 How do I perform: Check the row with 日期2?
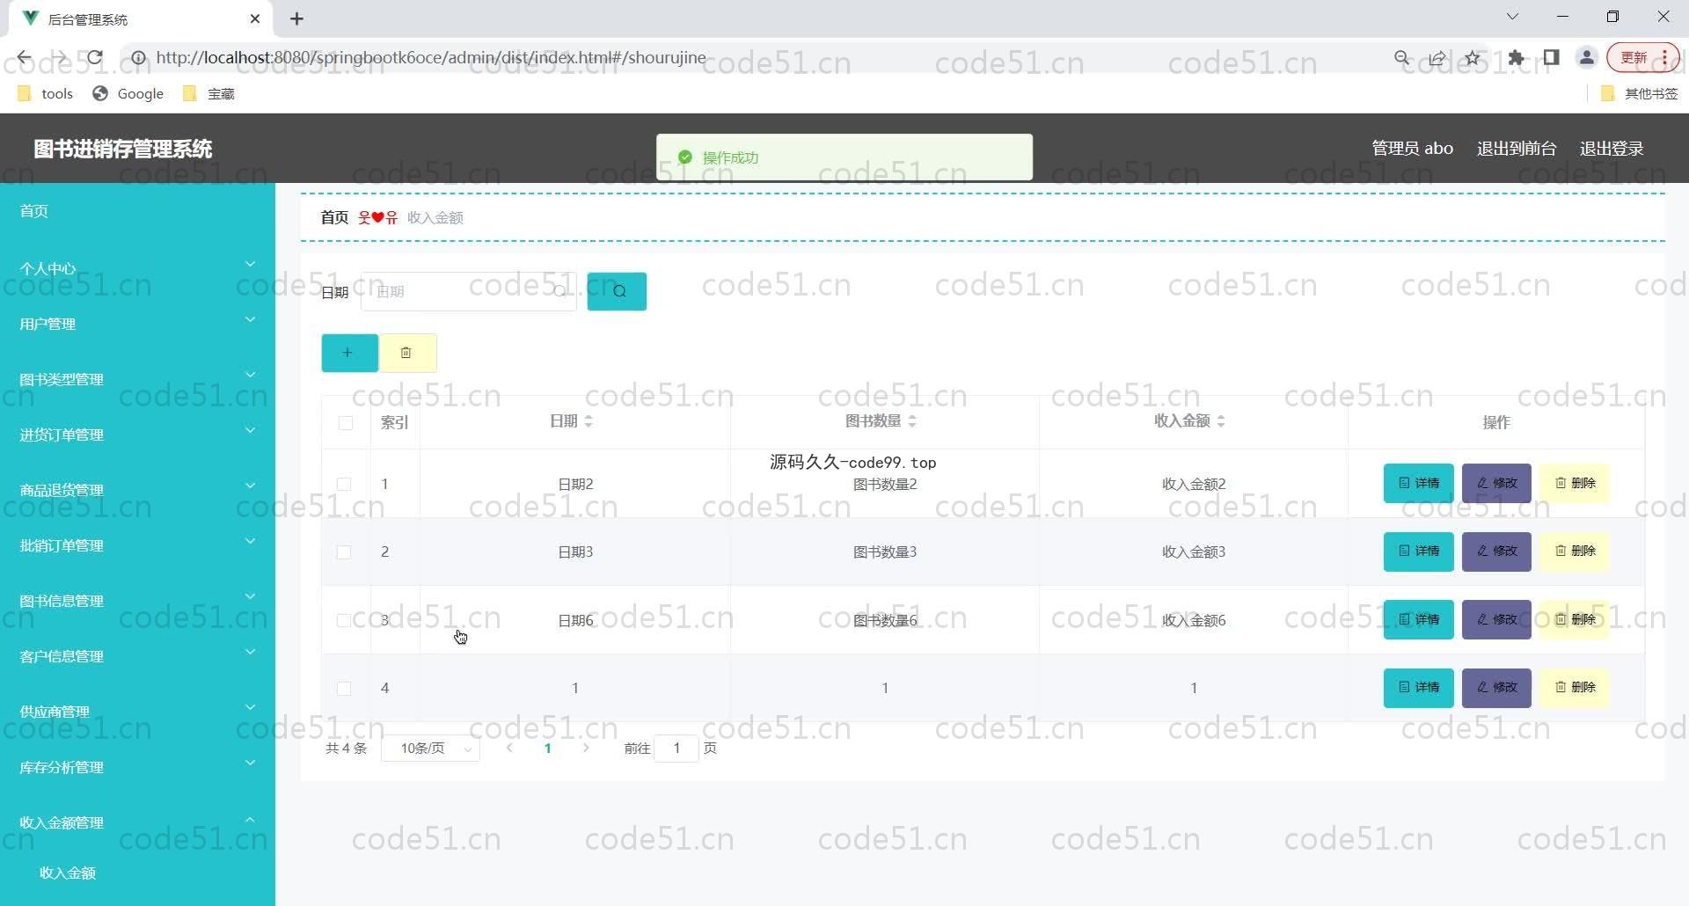(x=344, y=484)
